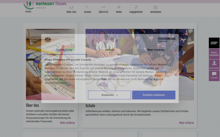Click the Kontakt speech bubble icon
Image resolution: width=220 pixels, height=137 pixels.
214,74
